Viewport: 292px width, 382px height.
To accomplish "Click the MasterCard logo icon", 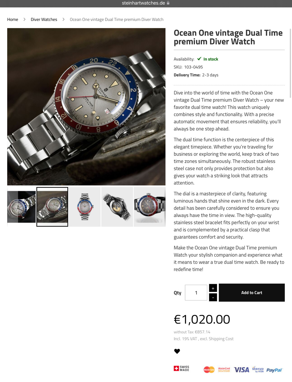I will point(209,370).
